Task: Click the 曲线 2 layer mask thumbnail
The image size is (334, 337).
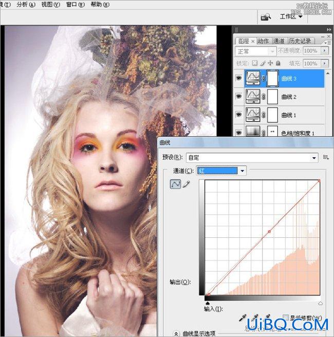Action: [272, 97]
